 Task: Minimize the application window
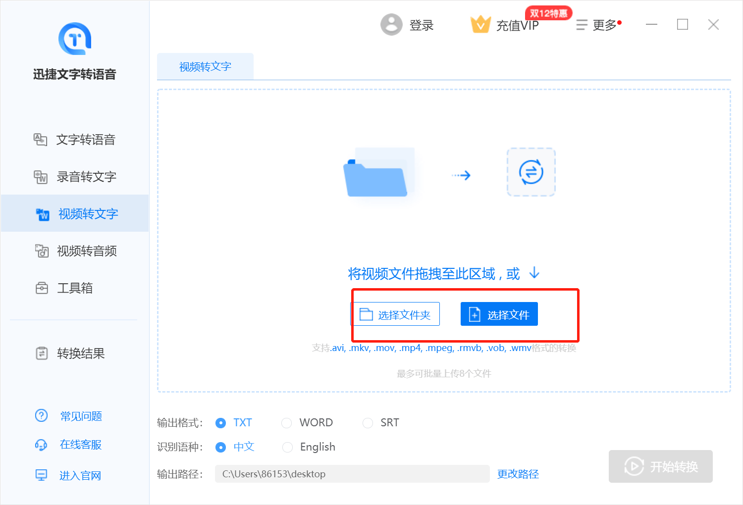click(x=652, y=24)
